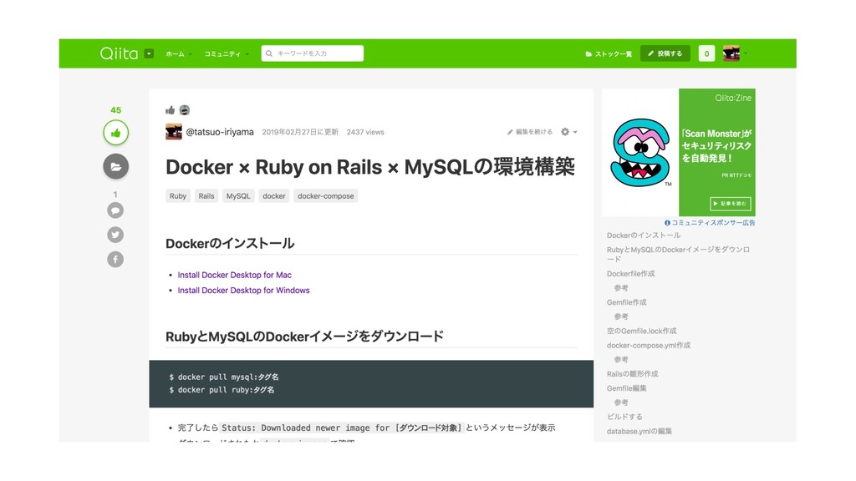Click the stock folder icon button

(x=115, y=166)
